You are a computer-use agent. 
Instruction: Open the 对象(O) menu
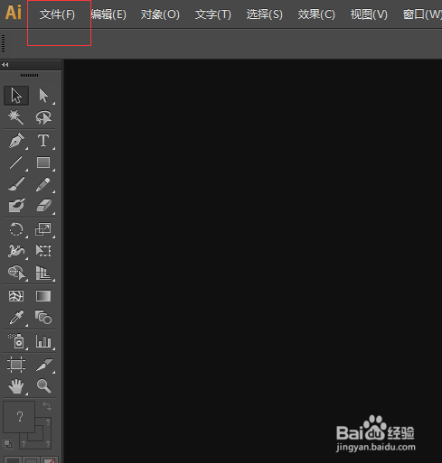[x=160, y=14]
